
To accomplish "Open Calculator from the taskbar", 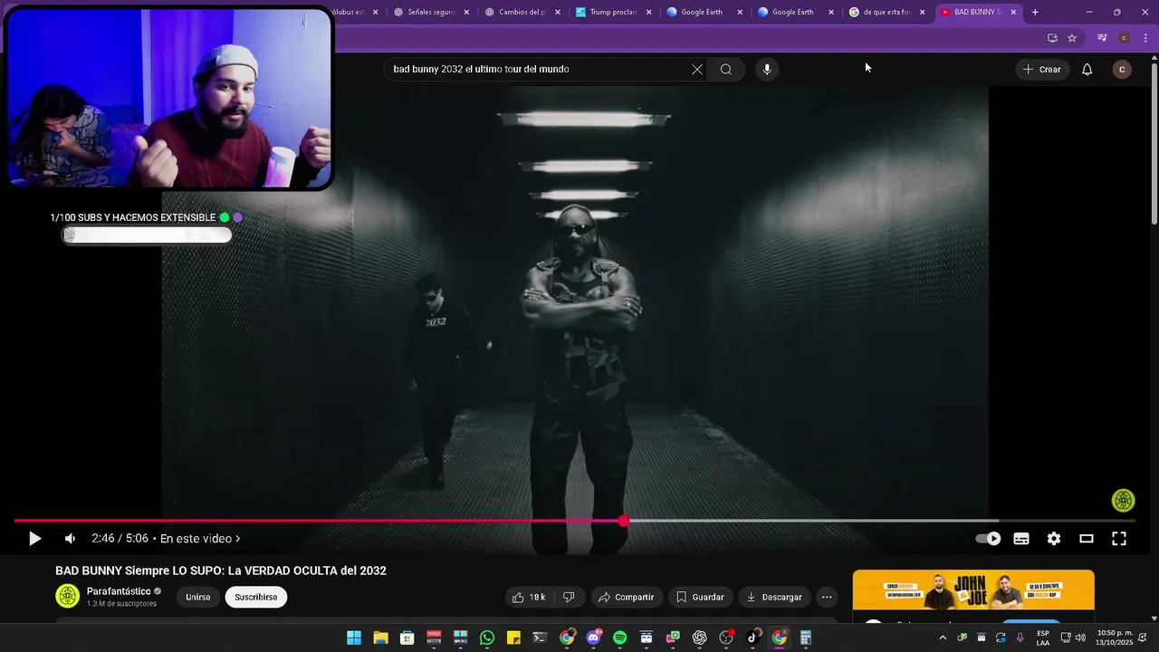I will [805, 638].
